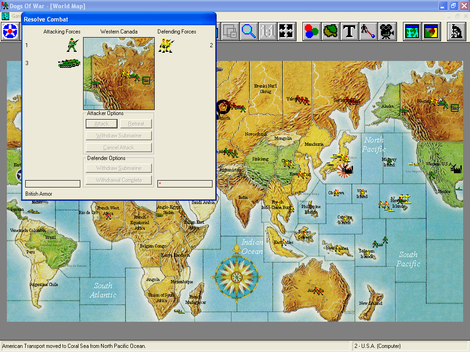
Task: Select the attacking British Armor tank icon
Action: (69, 63)
